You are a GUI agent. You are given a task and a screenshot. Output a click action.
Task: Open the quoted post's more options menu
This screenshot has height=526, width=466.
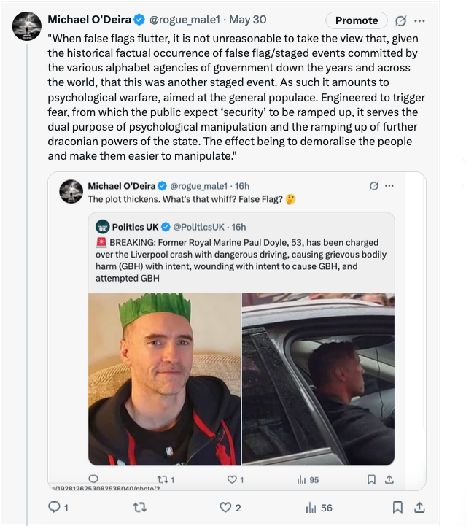(389, 186)
